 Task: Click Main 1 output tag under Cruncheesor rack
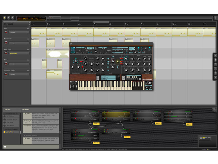click(x=96, y=143)
